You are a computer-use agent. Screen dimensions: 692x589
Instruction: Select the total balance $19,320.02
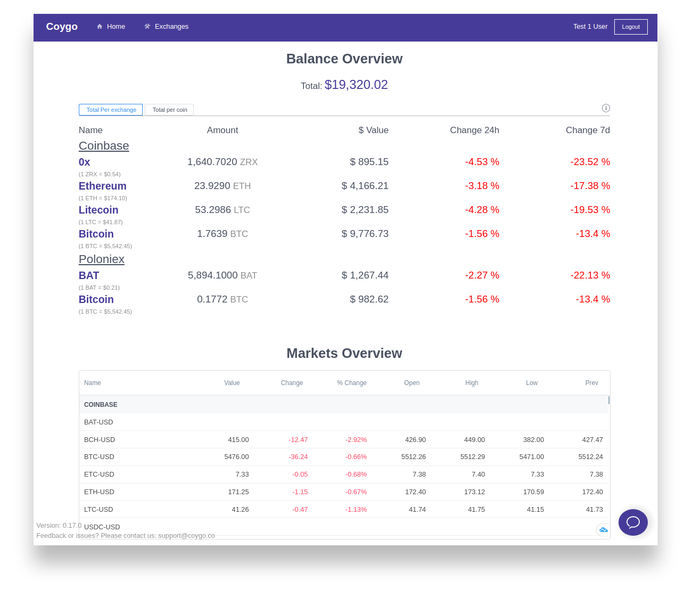[x=356, y=85]
